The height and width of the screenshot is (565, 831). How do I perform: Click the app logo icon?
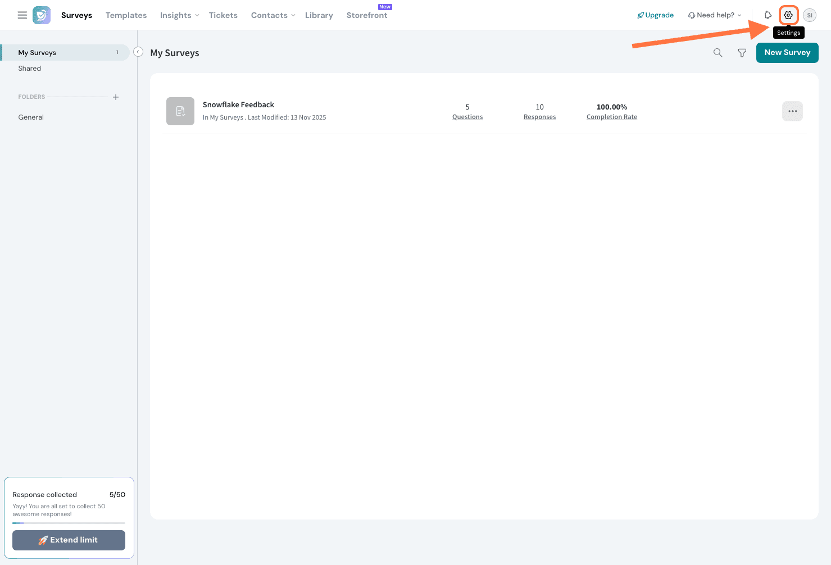[x=42, y=15]
